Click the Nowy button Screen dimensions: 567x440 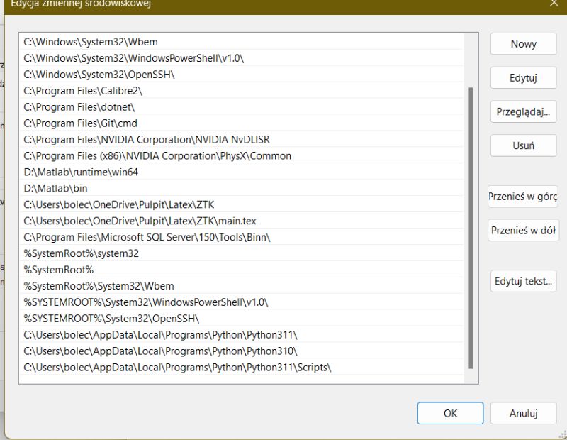click(x=523, y=44)
